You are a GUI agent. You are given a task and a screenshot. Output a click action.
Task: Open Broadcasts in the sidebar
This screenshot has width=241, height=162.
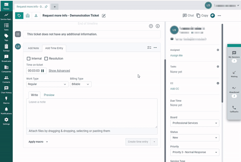[6, 58]
